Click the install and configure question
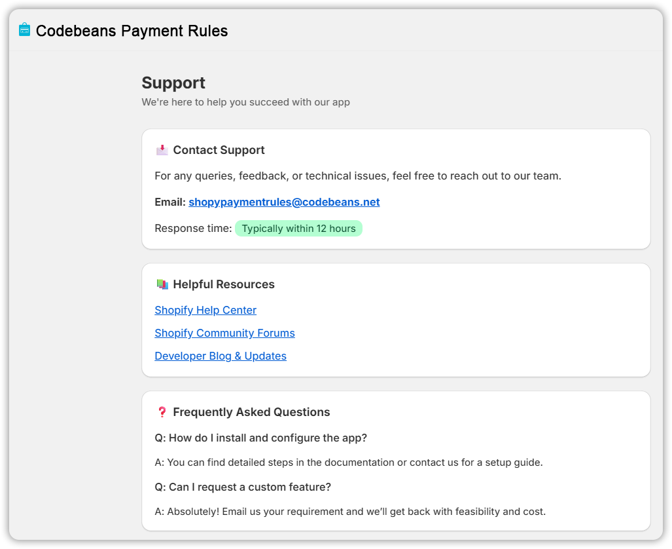Image resolution: width=672 pixels, height=549 pixels. [260, 438]
